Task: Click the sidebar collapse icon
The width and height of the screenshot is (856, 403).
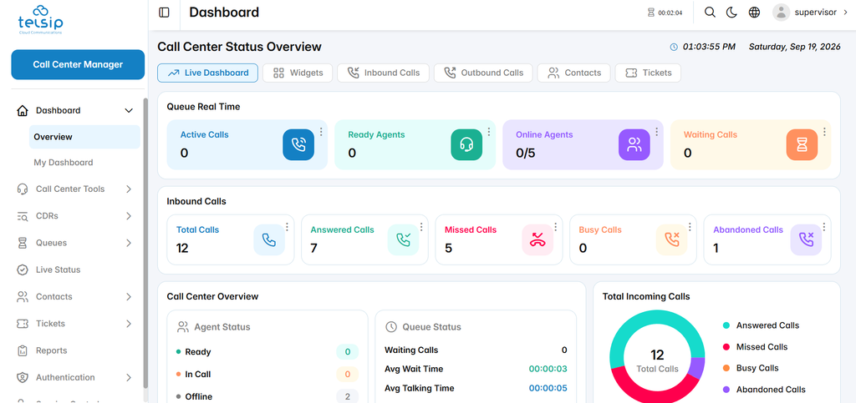Action: coord(164,13)
